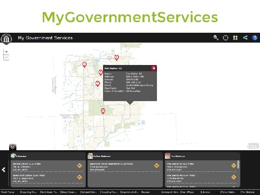Get directions to the first fire station entry
Image resolution: width=260 pixels, height=195 pixels.
(234, 166)
